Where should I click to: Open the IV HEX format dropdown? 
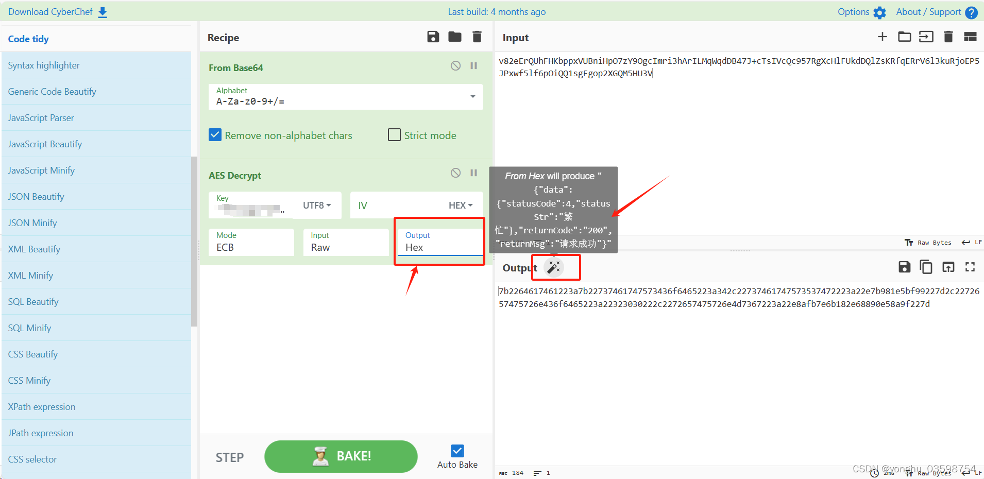click(x=461, y=205)
